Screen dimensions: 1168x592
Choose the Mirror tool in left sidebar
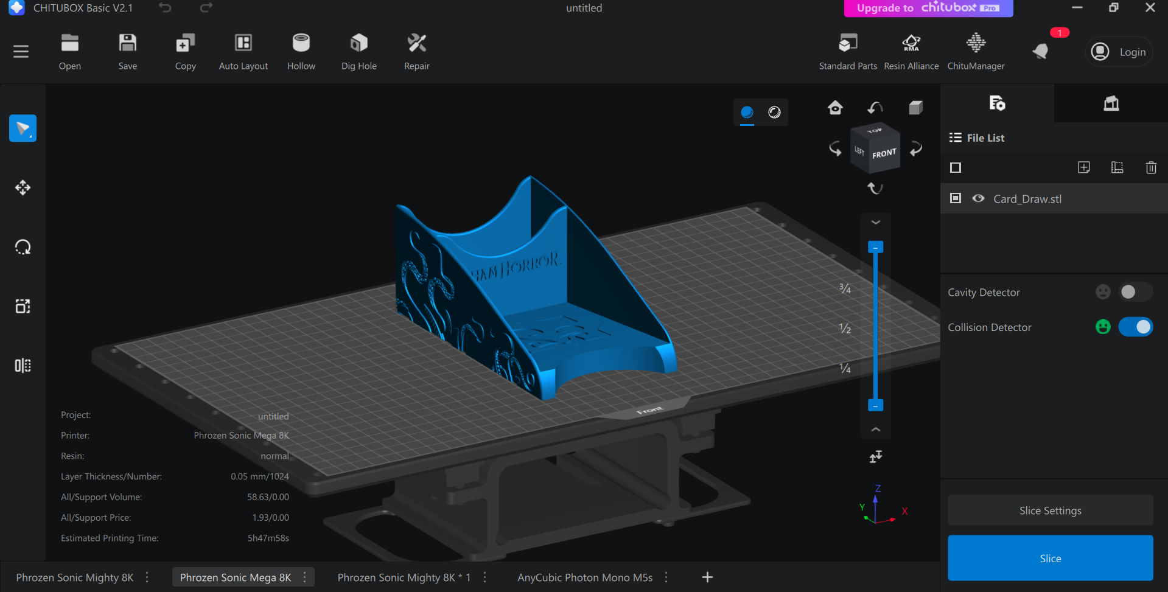(x=23, y=366)
